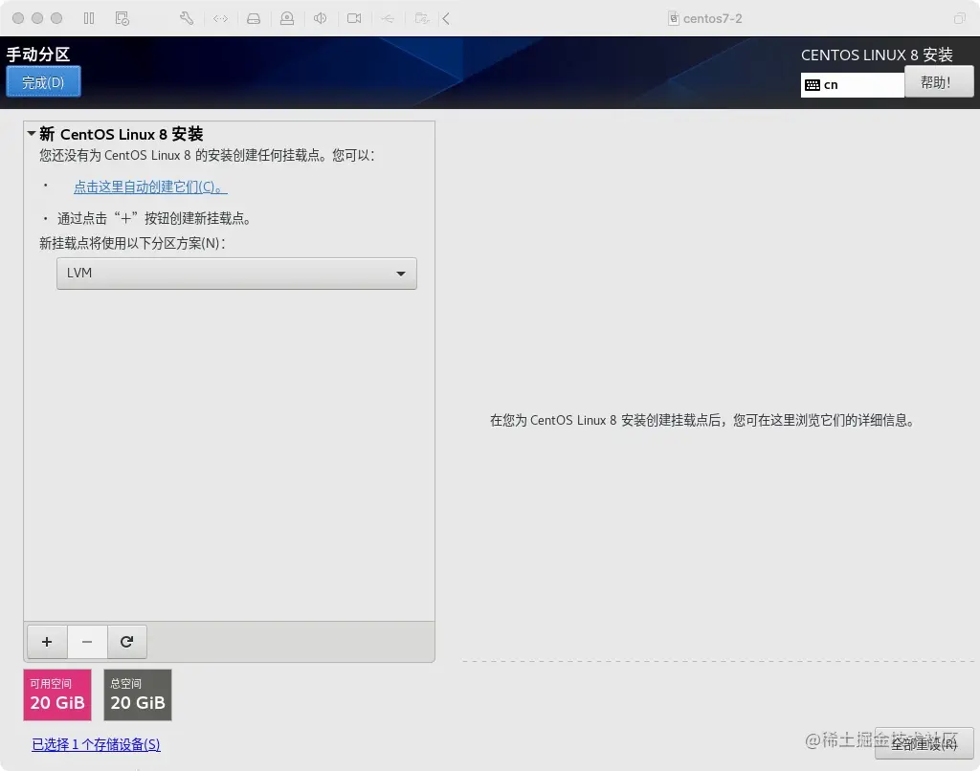
Task: Click auto-create mount points link
Action: pyautogui.click(x=150, y=187)
